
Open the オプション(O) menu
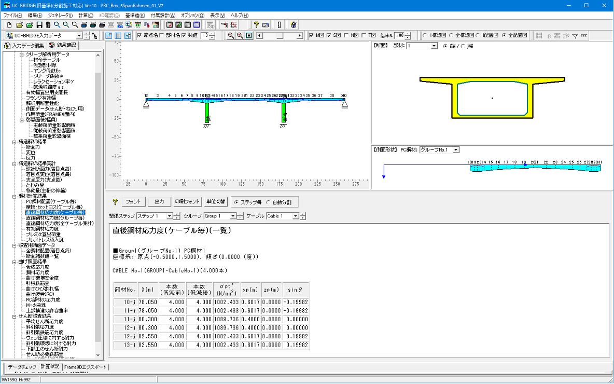pyautogui.click(x=193, y=15)
